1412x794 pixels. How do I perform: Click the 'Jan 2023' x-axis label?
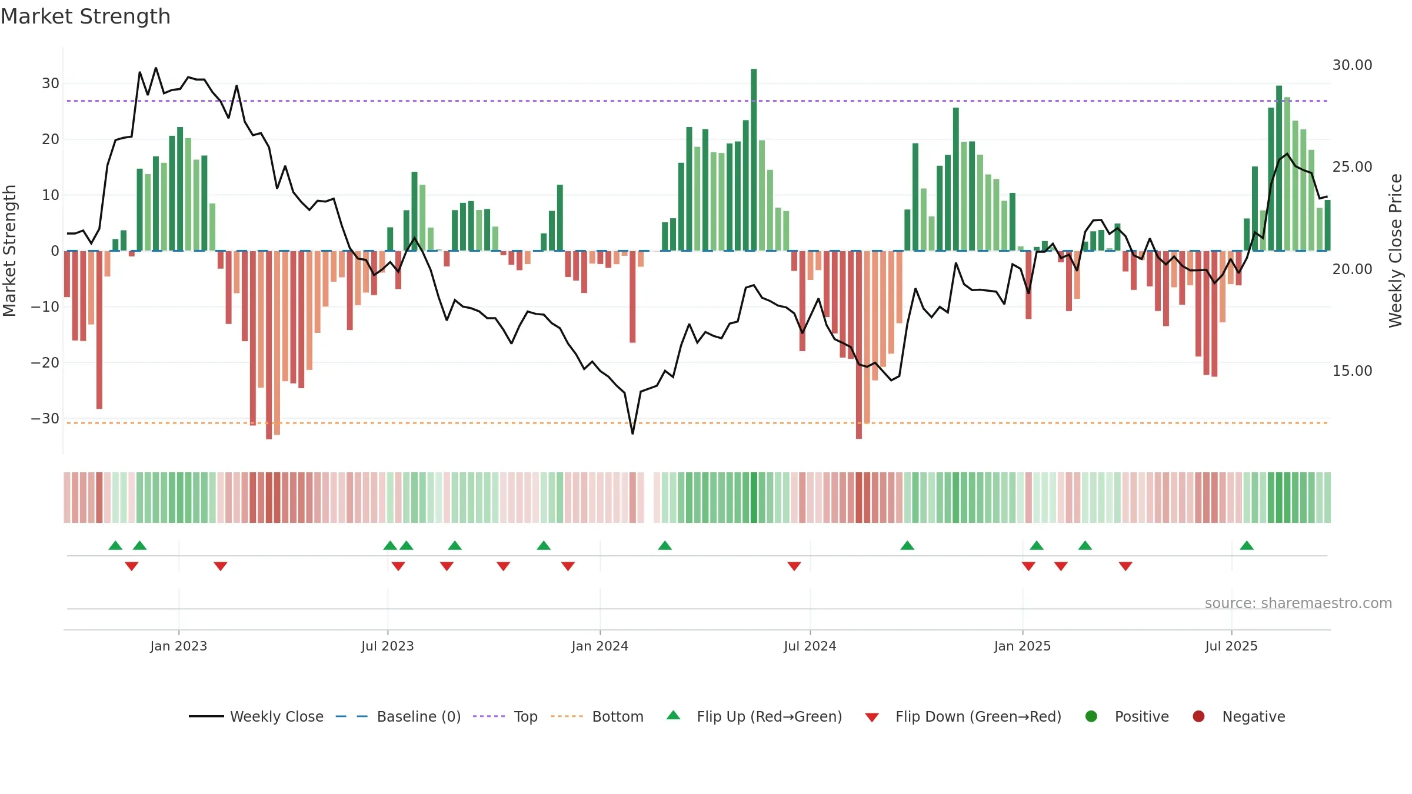[x=179, y=646]
